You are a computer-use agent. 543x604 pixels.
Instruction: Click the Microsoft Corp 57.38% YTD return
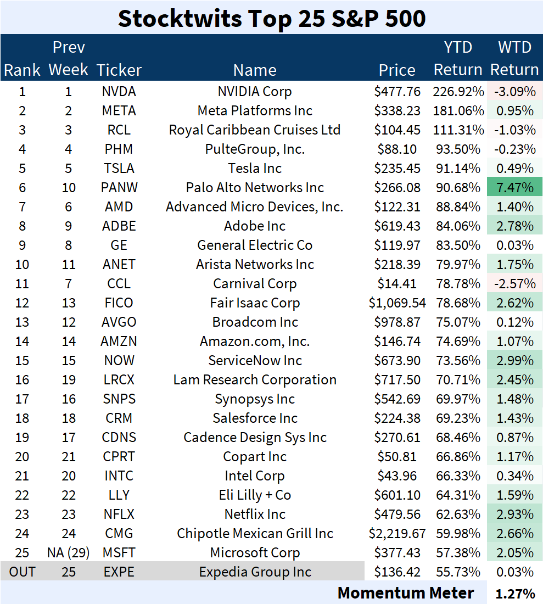pyautogui.click(x=458, y=553)
